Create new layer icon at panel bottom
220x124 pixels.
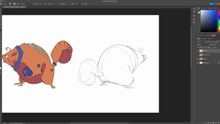pos(216,123)
